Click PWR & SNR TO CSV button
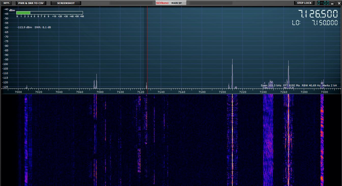342x186 pixels. 31,3
